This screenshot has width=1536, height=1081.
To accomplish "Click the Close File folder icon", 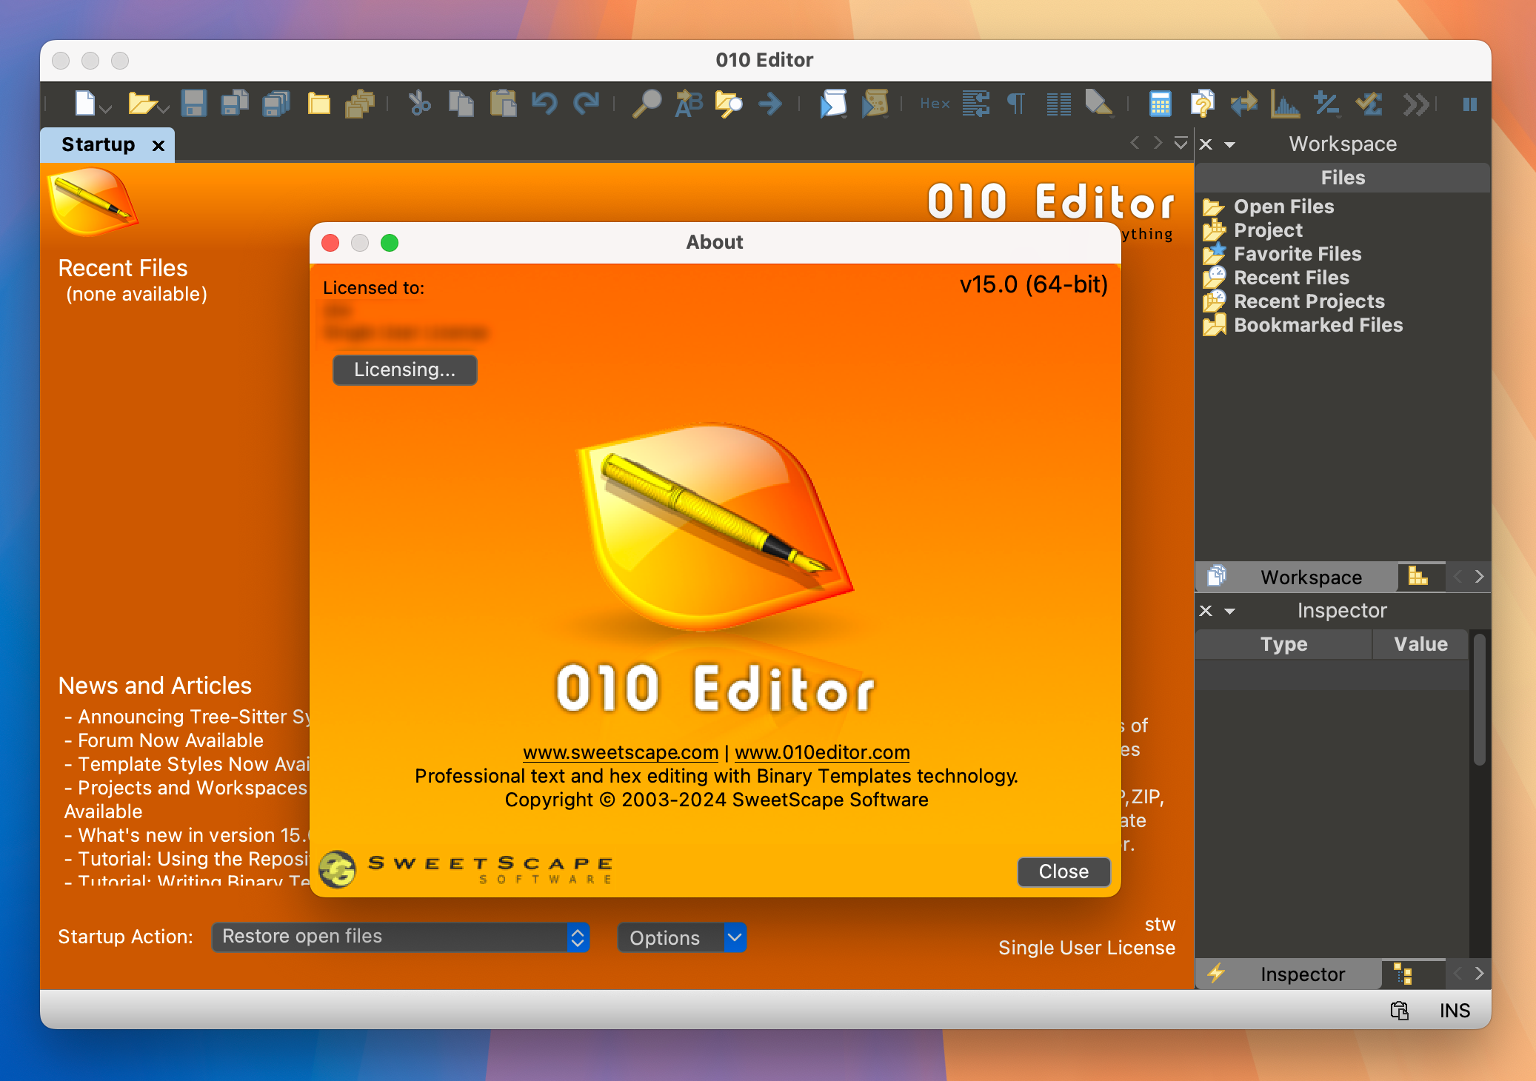I will [318, 104].
